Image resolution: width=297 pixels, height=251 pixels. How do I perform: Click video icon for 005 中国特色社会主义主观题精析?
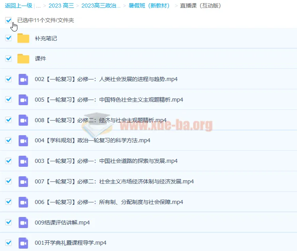click(23, 100)
